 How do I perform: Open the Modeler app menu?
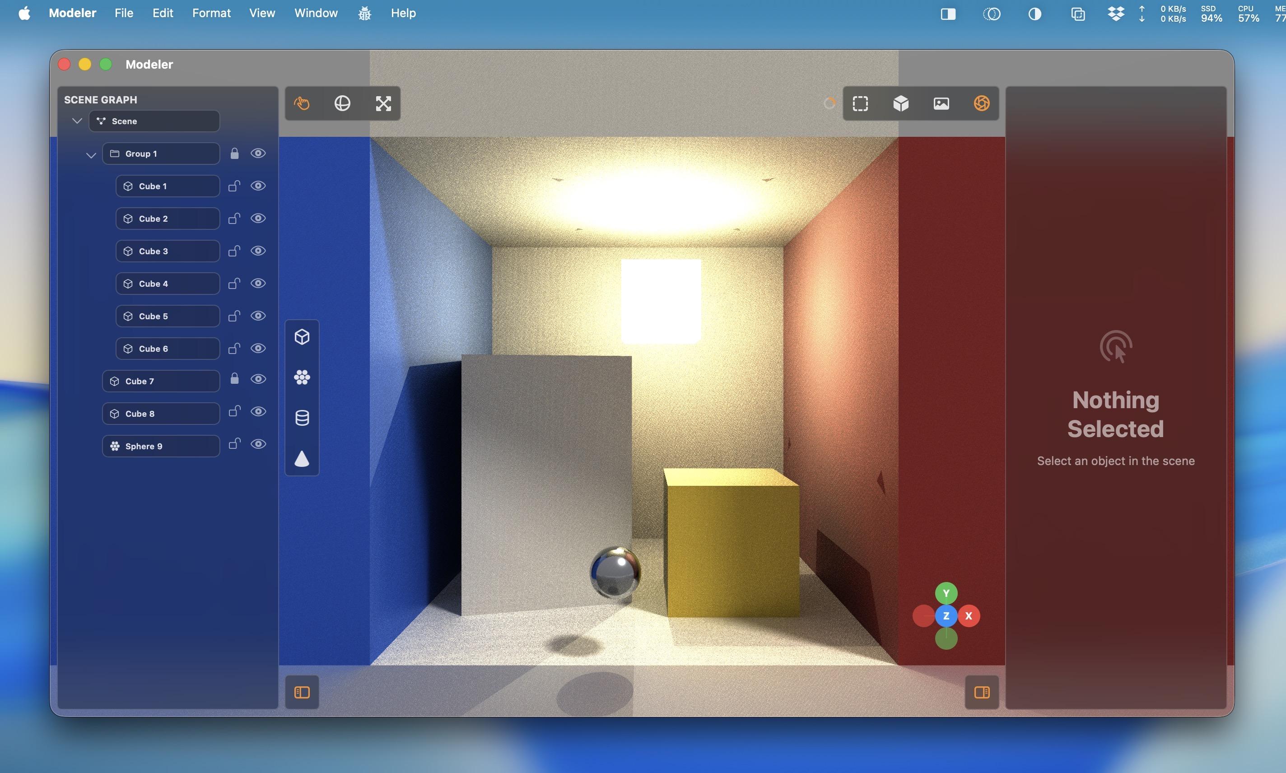click(72, 13)
